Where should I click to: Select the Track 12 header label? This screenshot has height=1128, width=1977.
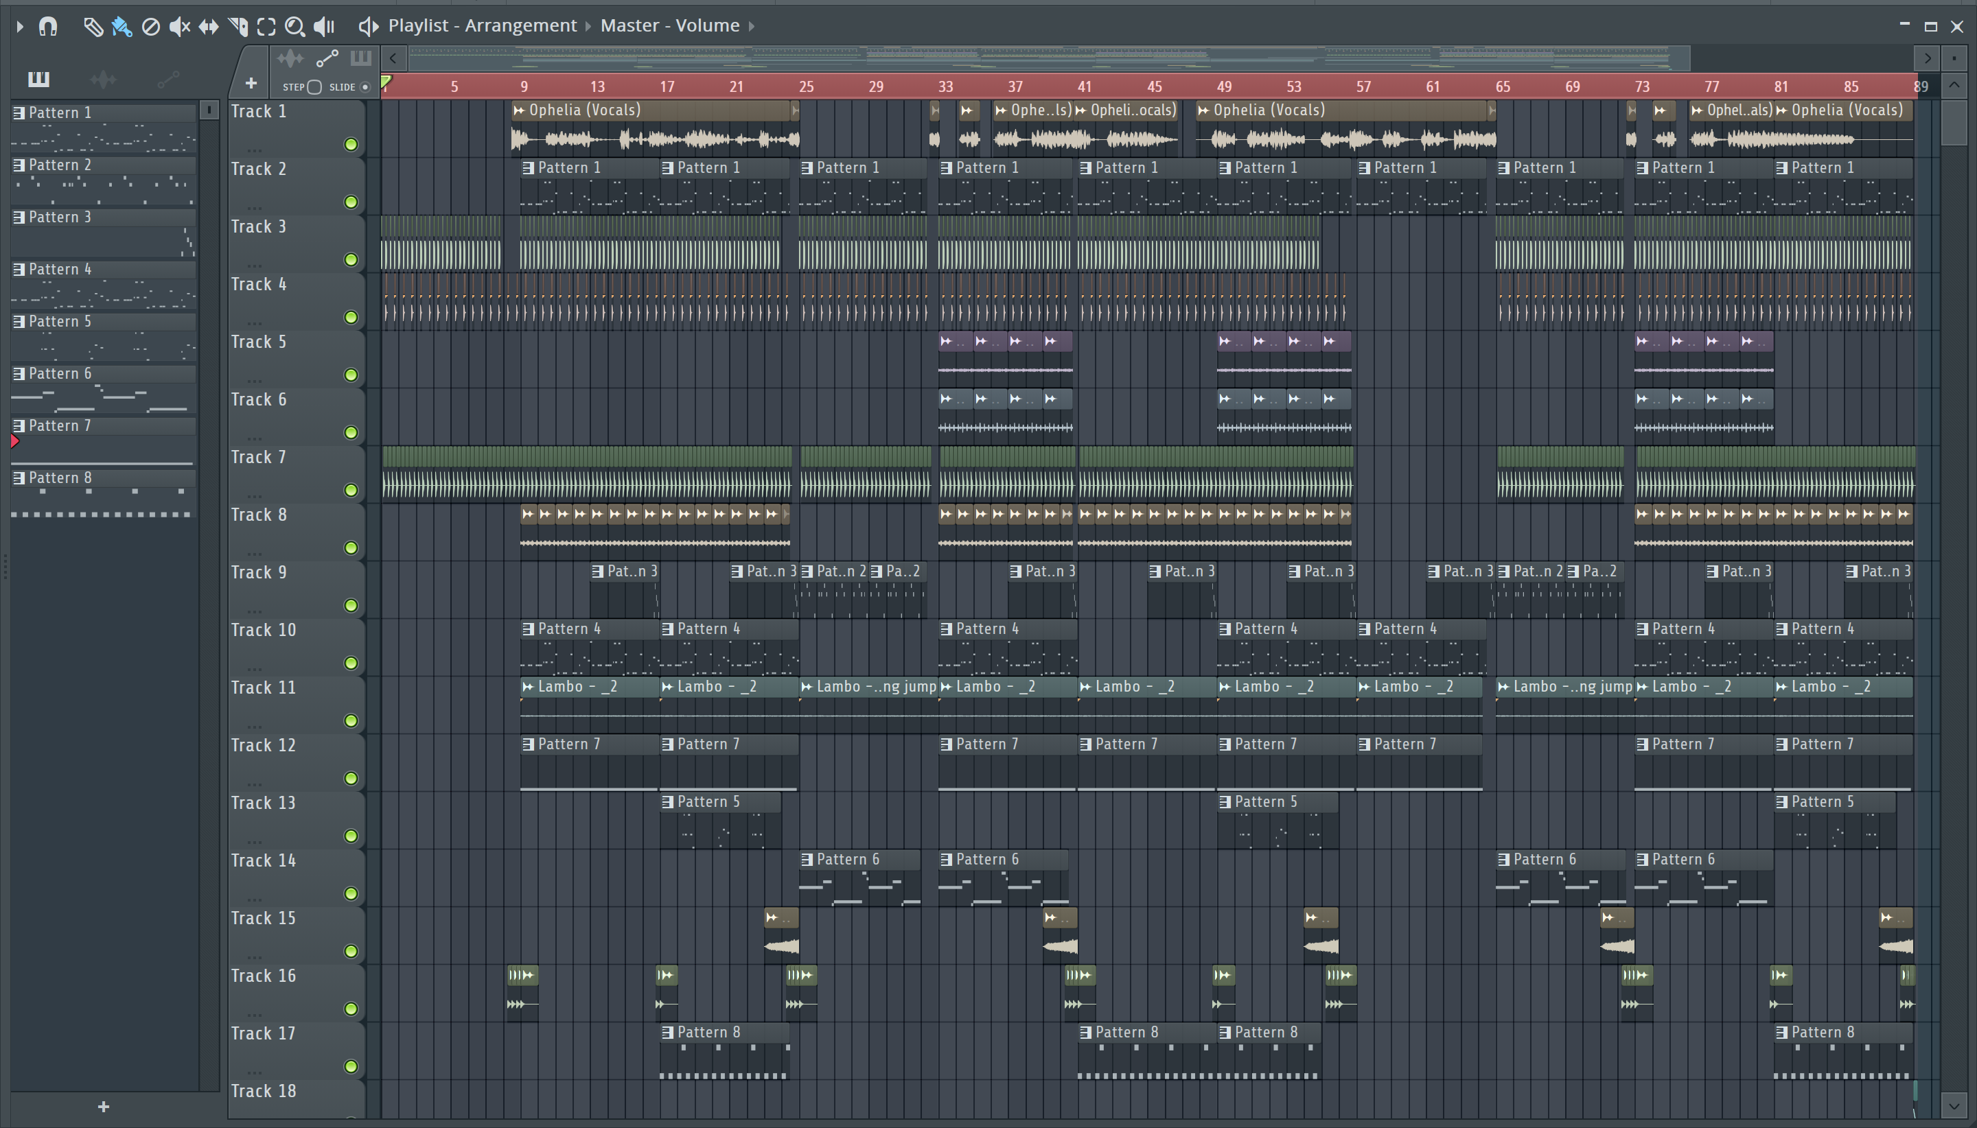pos(264,745)
